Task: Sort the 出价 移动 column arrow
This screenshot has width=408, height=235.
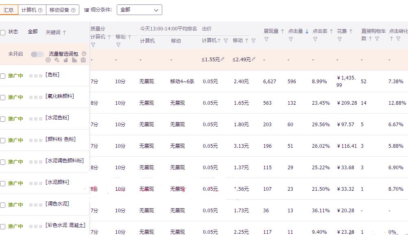Action: click(x=247, y=41)
